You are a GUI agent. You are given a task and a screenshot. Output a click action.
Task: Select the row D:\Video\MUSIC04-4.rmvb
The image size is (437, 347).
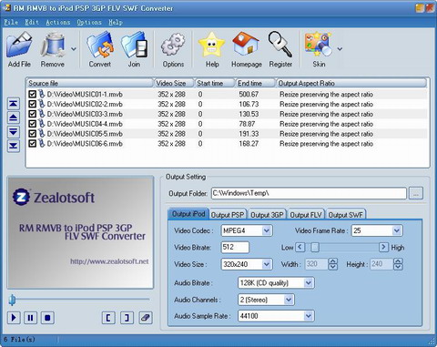point(228,124)
